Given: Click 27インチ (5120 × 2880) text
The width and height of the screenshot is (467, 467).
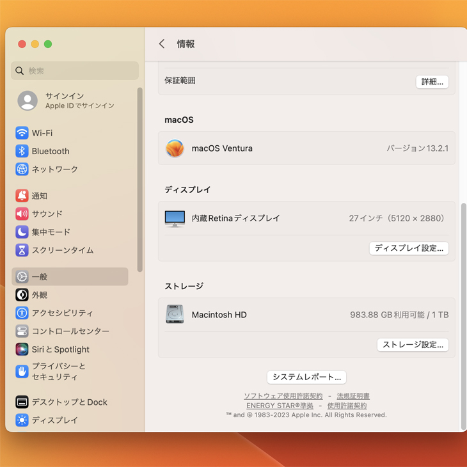Looking at the screenshot, I should (x=399, y=218).
